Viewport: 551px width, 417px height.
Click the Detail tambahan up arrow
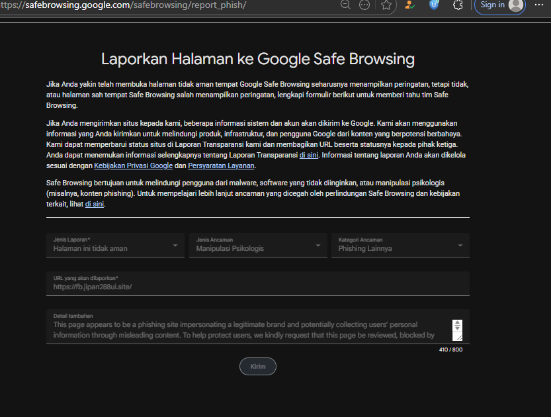coord(457,323)
